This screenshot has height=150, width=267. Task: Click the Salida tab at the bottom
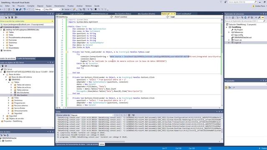[x=102, y=145]
